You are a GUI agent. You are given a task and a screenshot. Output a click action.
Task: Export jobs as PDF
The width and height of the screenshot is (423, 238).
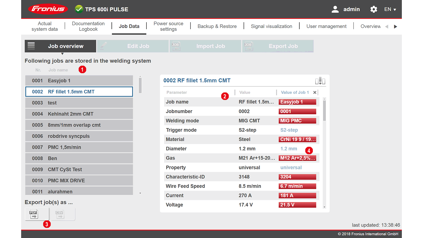click(x=34, y=214)
